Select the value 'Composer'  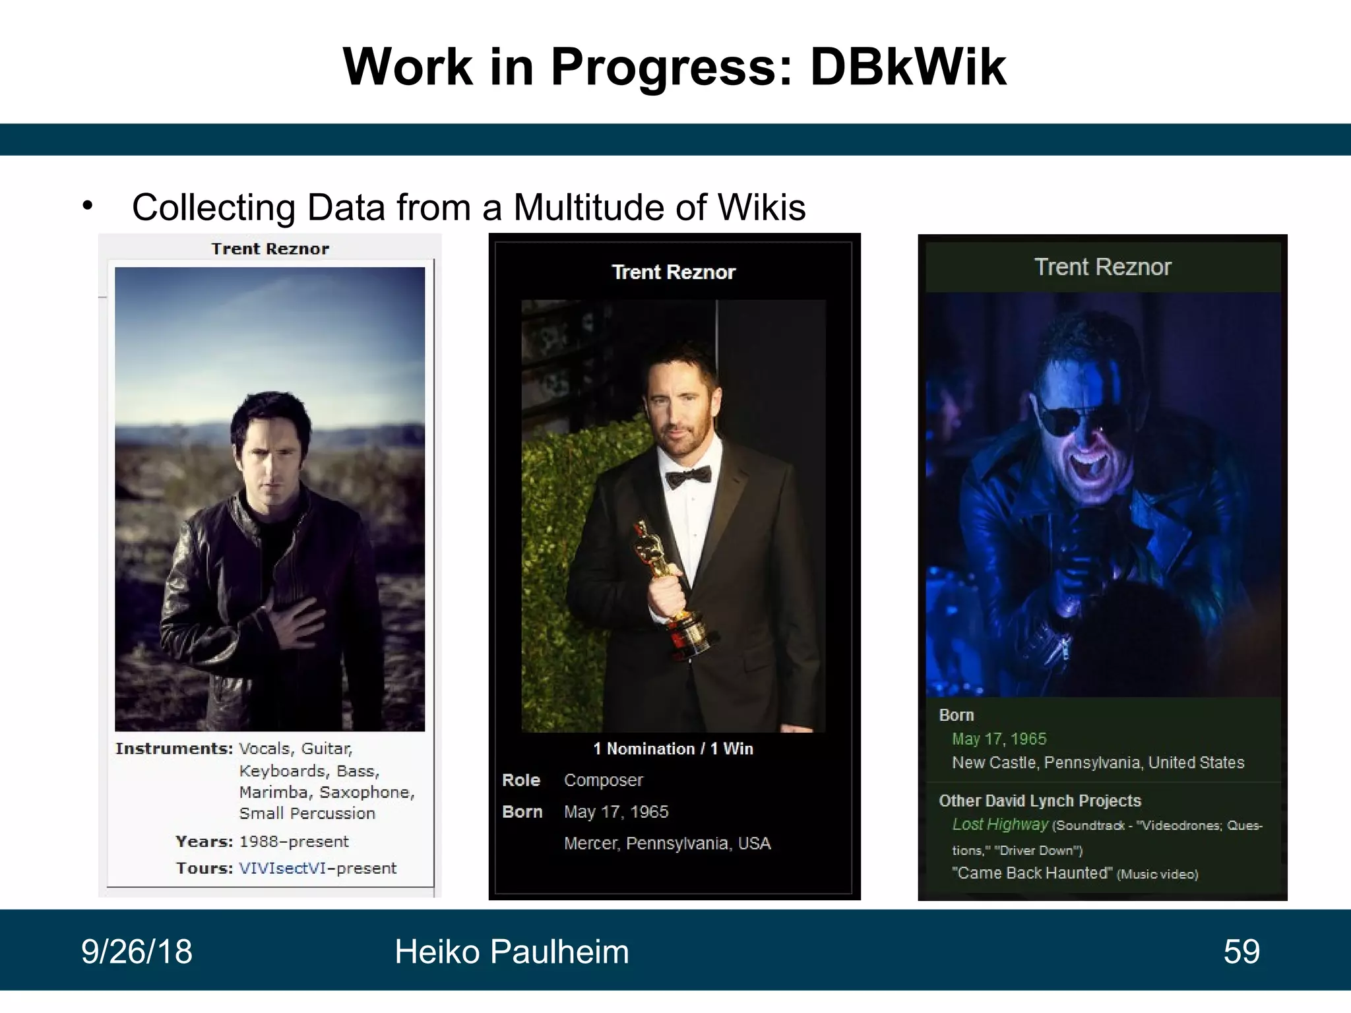604,781
